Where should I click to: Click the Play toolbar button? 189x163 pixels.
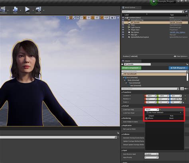[28, 10]
